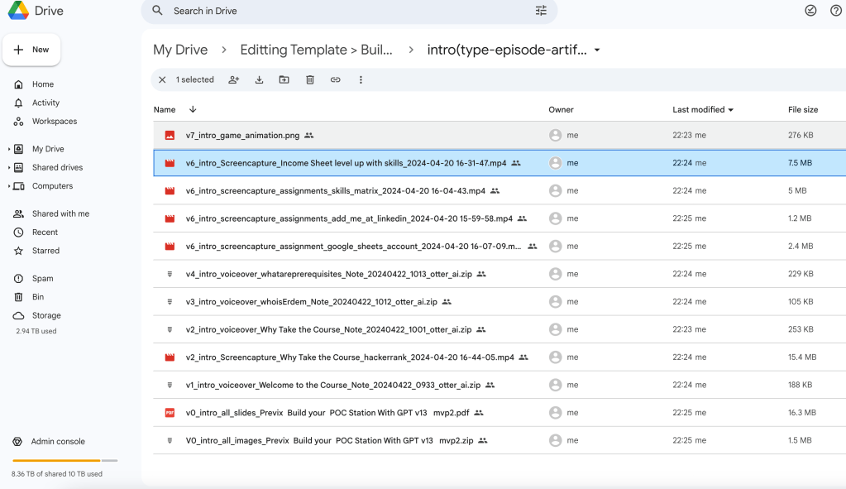Viewport: 846px width, 489px height.
Task: Click the offline ready status checkmark icon
Action: tap(810, 10)
